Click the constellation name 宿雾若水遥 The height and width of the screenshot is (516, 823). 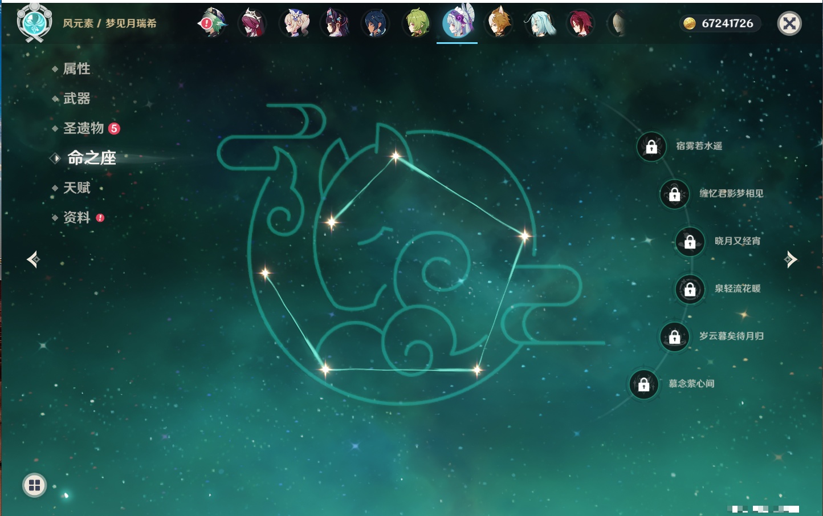[699, 146]
